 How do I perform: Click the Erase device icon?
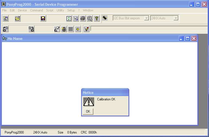[57, 29]
